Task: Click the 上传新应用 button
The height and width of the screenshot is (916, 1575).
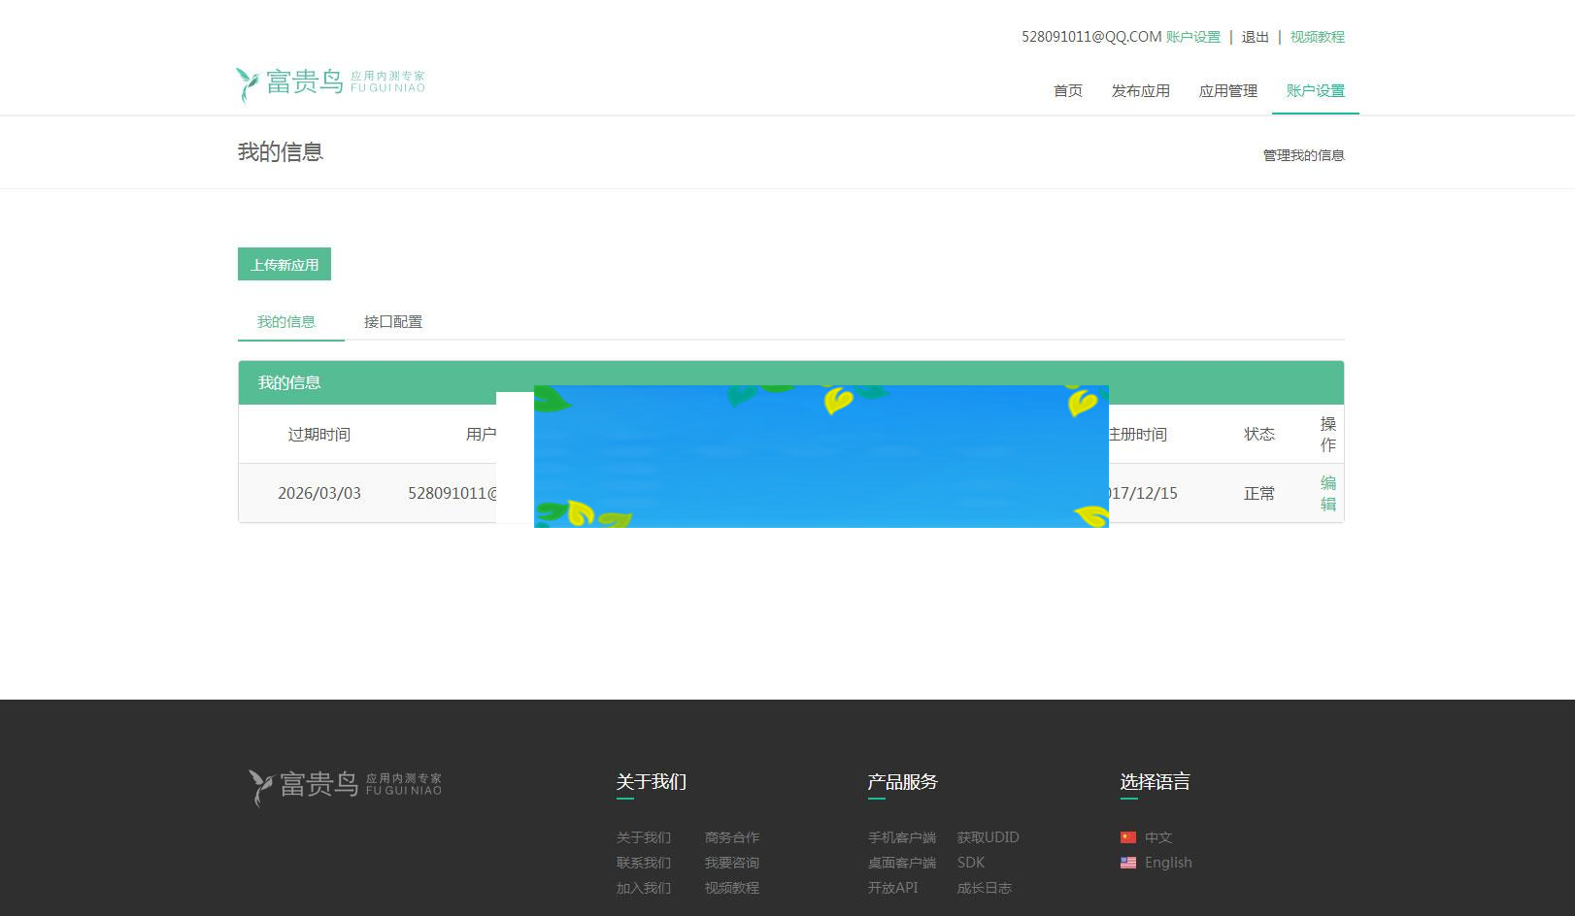Action: (x=284, y=263)
